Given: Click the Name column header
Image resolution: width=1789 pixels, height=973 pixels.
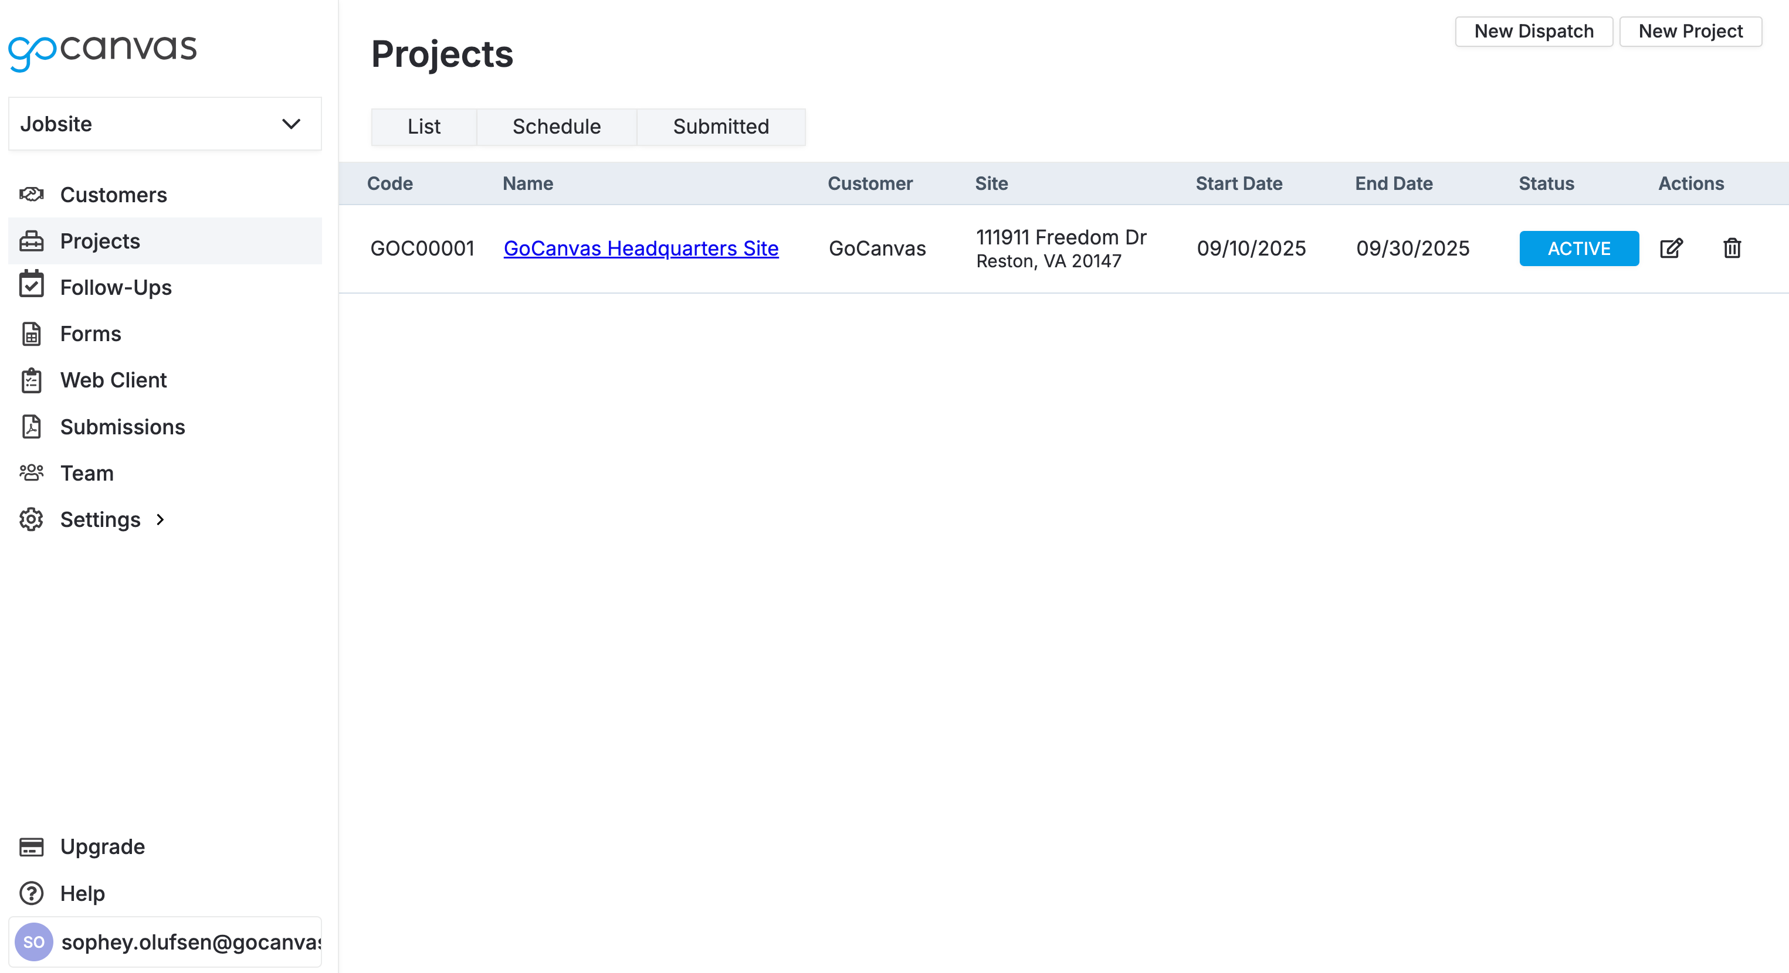Looking at the screenshot, I should point(528,184).
